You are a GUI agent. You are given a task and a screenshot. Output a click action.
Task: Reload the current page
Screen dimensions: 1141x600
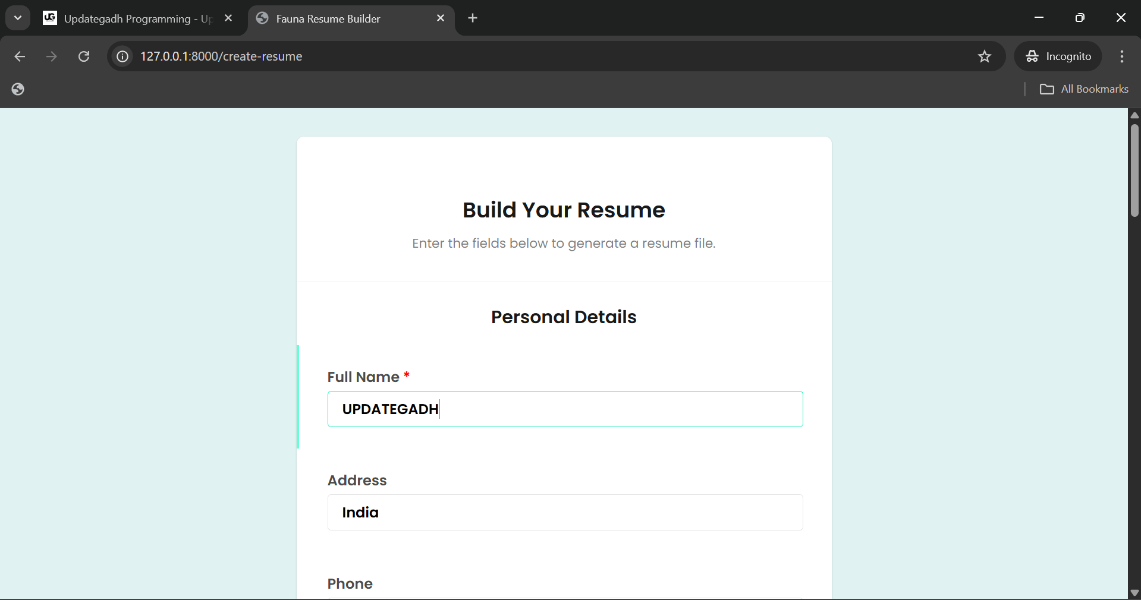click(84, 56)
